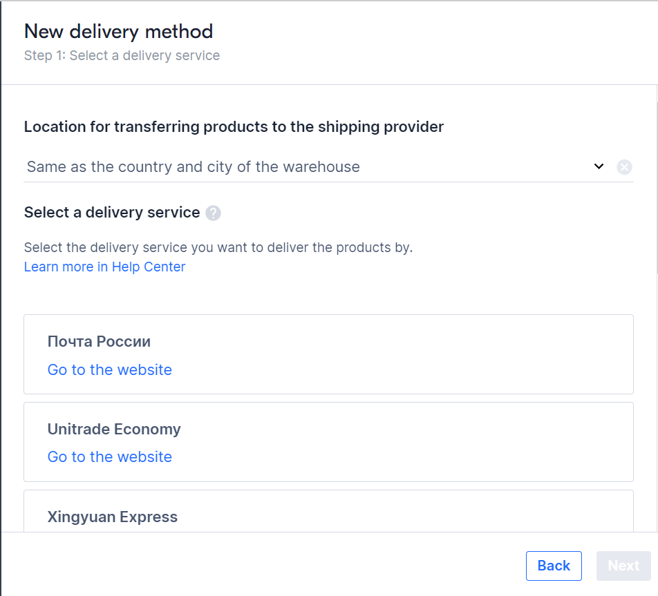Clear the selected location with the X icon
Viewport: 658px width, 596px height.
tap(624, 167)
